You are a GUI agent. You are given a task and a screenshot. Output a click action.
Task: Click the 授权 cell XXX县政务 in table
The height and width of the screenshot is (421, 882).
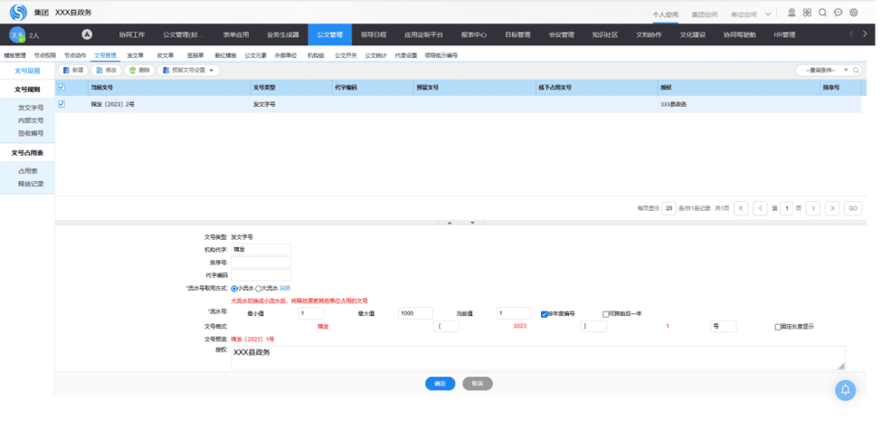[674, 105]
